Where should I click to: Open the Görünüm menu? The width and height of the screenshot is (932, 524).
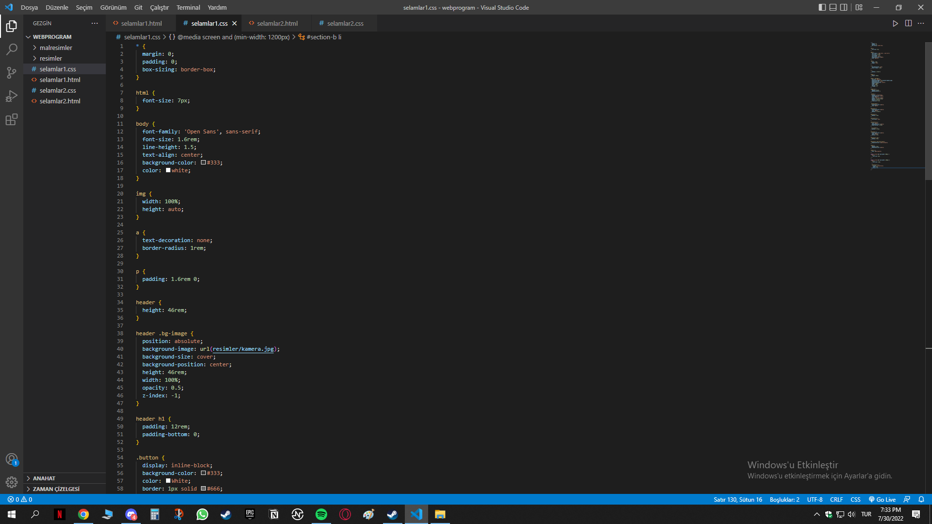coord(113,7)
